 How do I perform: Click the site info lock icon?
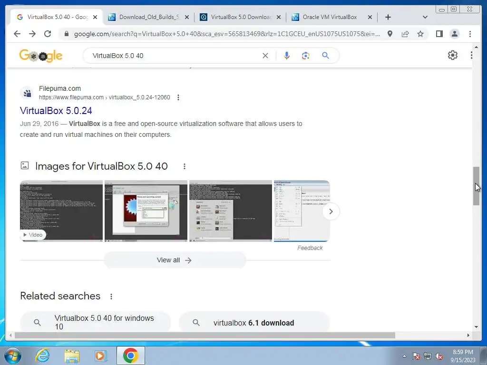pos(67,34)
